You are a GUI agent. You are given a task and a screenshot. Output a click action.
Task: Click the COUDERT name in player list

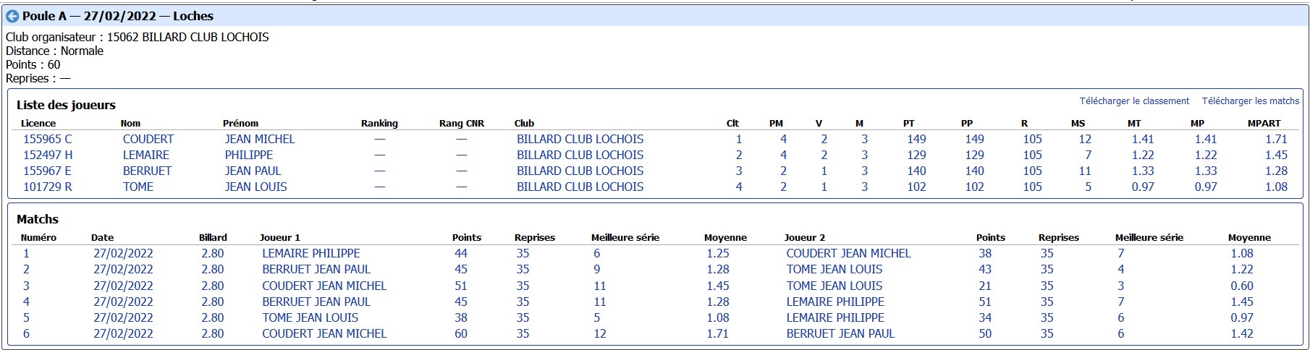point(148,139)
